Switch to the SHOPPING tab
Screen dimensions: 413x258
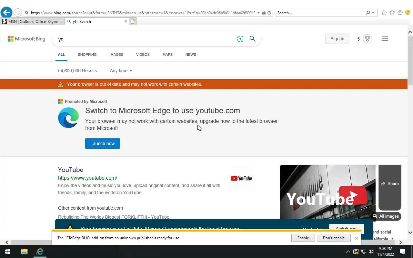click(x=87, y=55)
